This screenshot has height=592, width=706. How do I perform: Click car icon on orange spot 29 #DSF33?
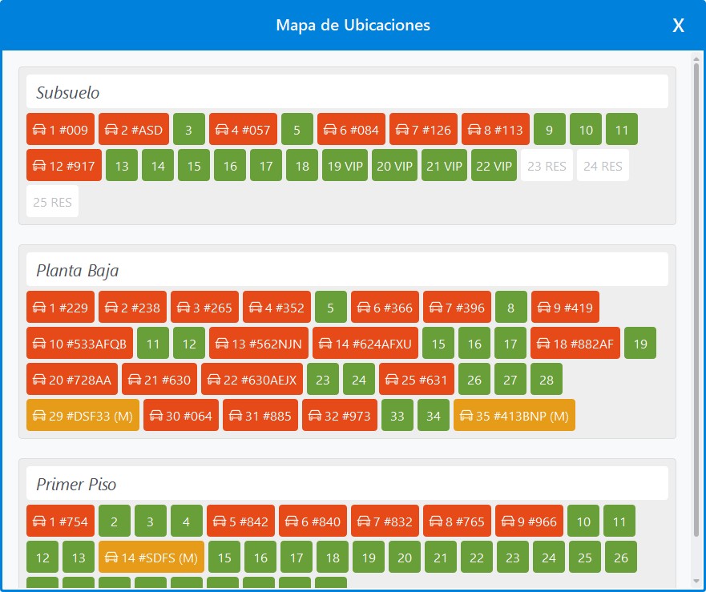pos(39,417)
